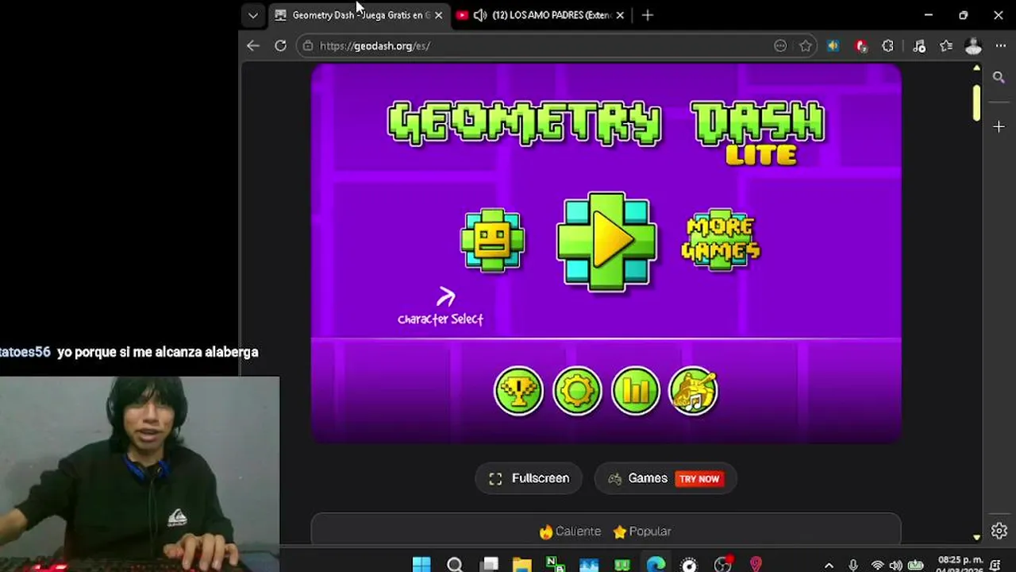The height and width of the screenshot is (572, 1016).
Task: Reload the current page
Action: [x=280, y=46]
